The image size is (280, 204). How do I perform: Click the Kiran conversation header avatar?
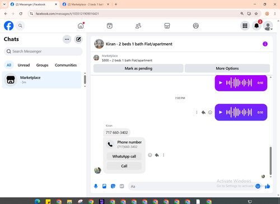(x=99, y=44)
